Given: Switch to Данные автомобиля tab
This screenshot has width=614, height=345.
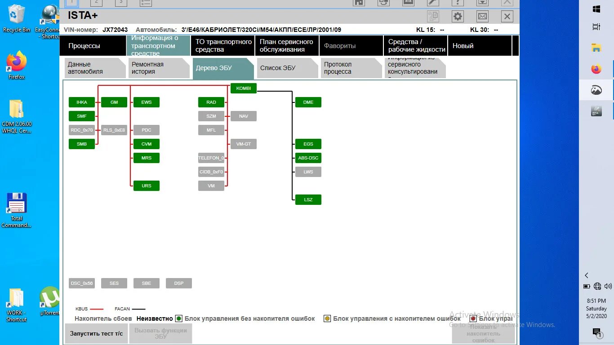Looking at the screenshot, I should coord(95,68).
